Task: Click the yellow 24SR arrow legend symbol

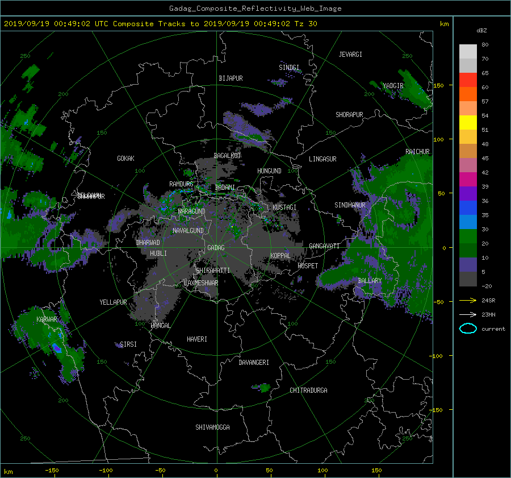Action: (468, 300)
